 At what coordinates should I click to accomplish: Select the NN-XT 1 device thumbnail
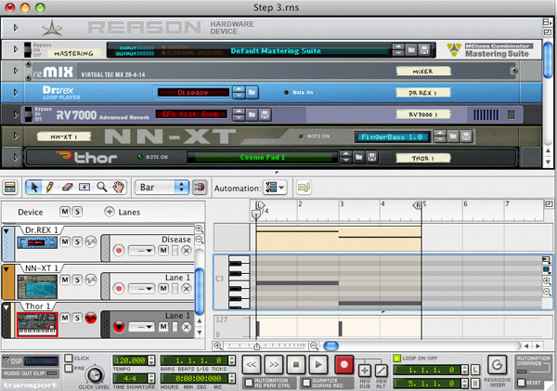37,286
